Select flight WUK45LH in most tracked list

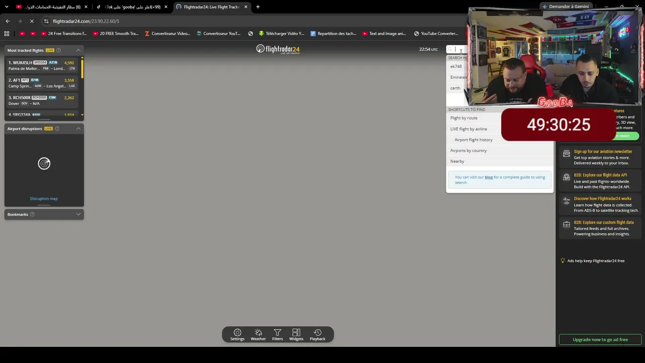(x=42, y=66)
